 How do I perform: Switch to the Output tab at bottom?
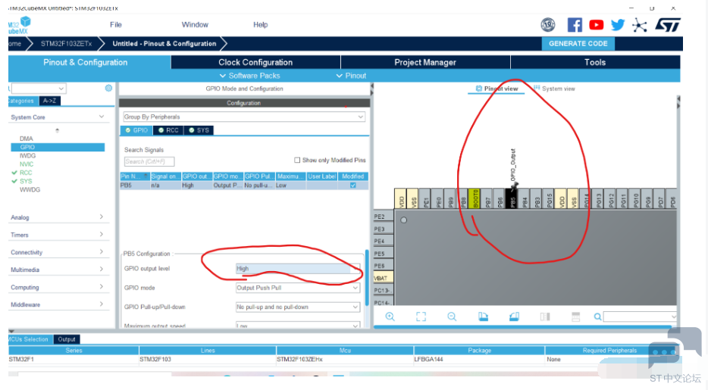tap(67, 339)
